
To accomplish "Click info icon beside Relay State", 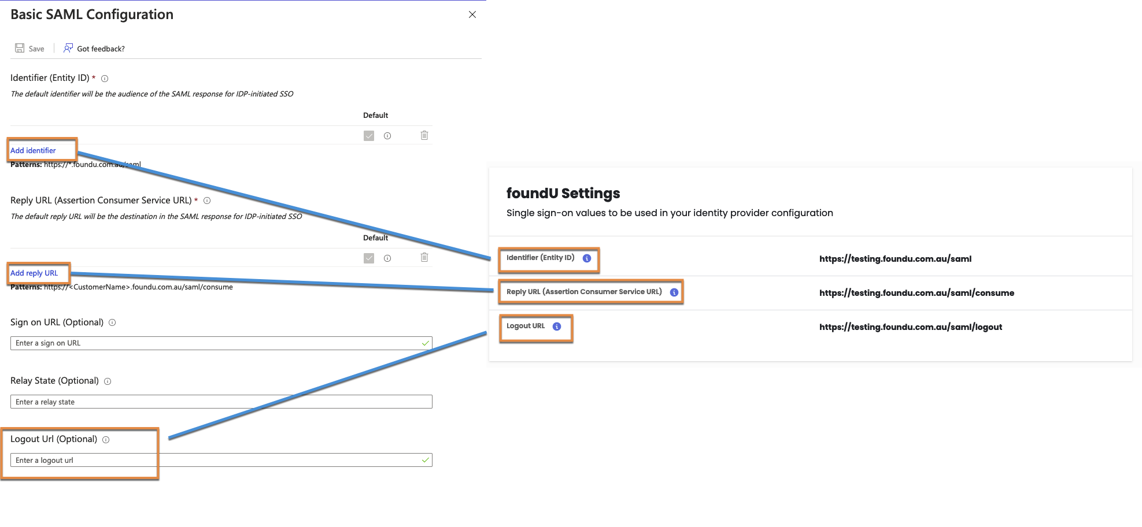I will (108, 381).
